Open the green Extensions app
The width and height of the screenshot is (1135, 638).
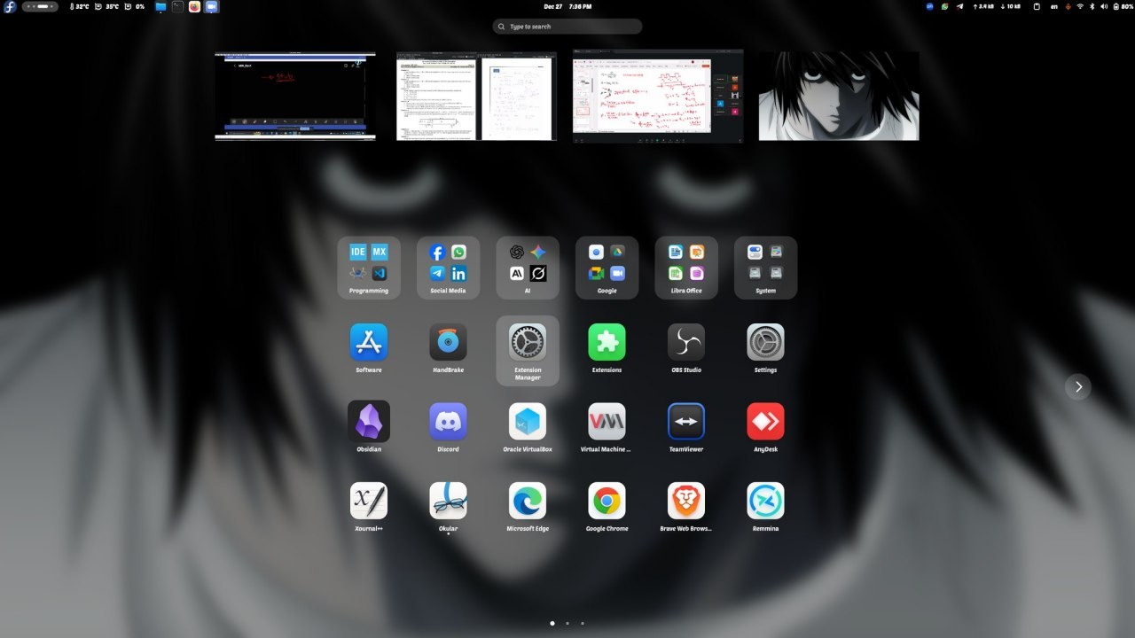607,342
